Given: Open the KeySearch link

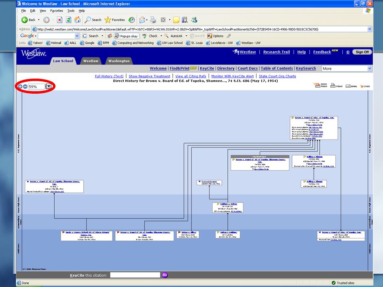Looking at the screenshot, I should pyautogui.click(x=306, y=68).
